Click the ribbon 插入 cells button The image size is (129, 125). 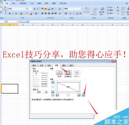(110, 7)
